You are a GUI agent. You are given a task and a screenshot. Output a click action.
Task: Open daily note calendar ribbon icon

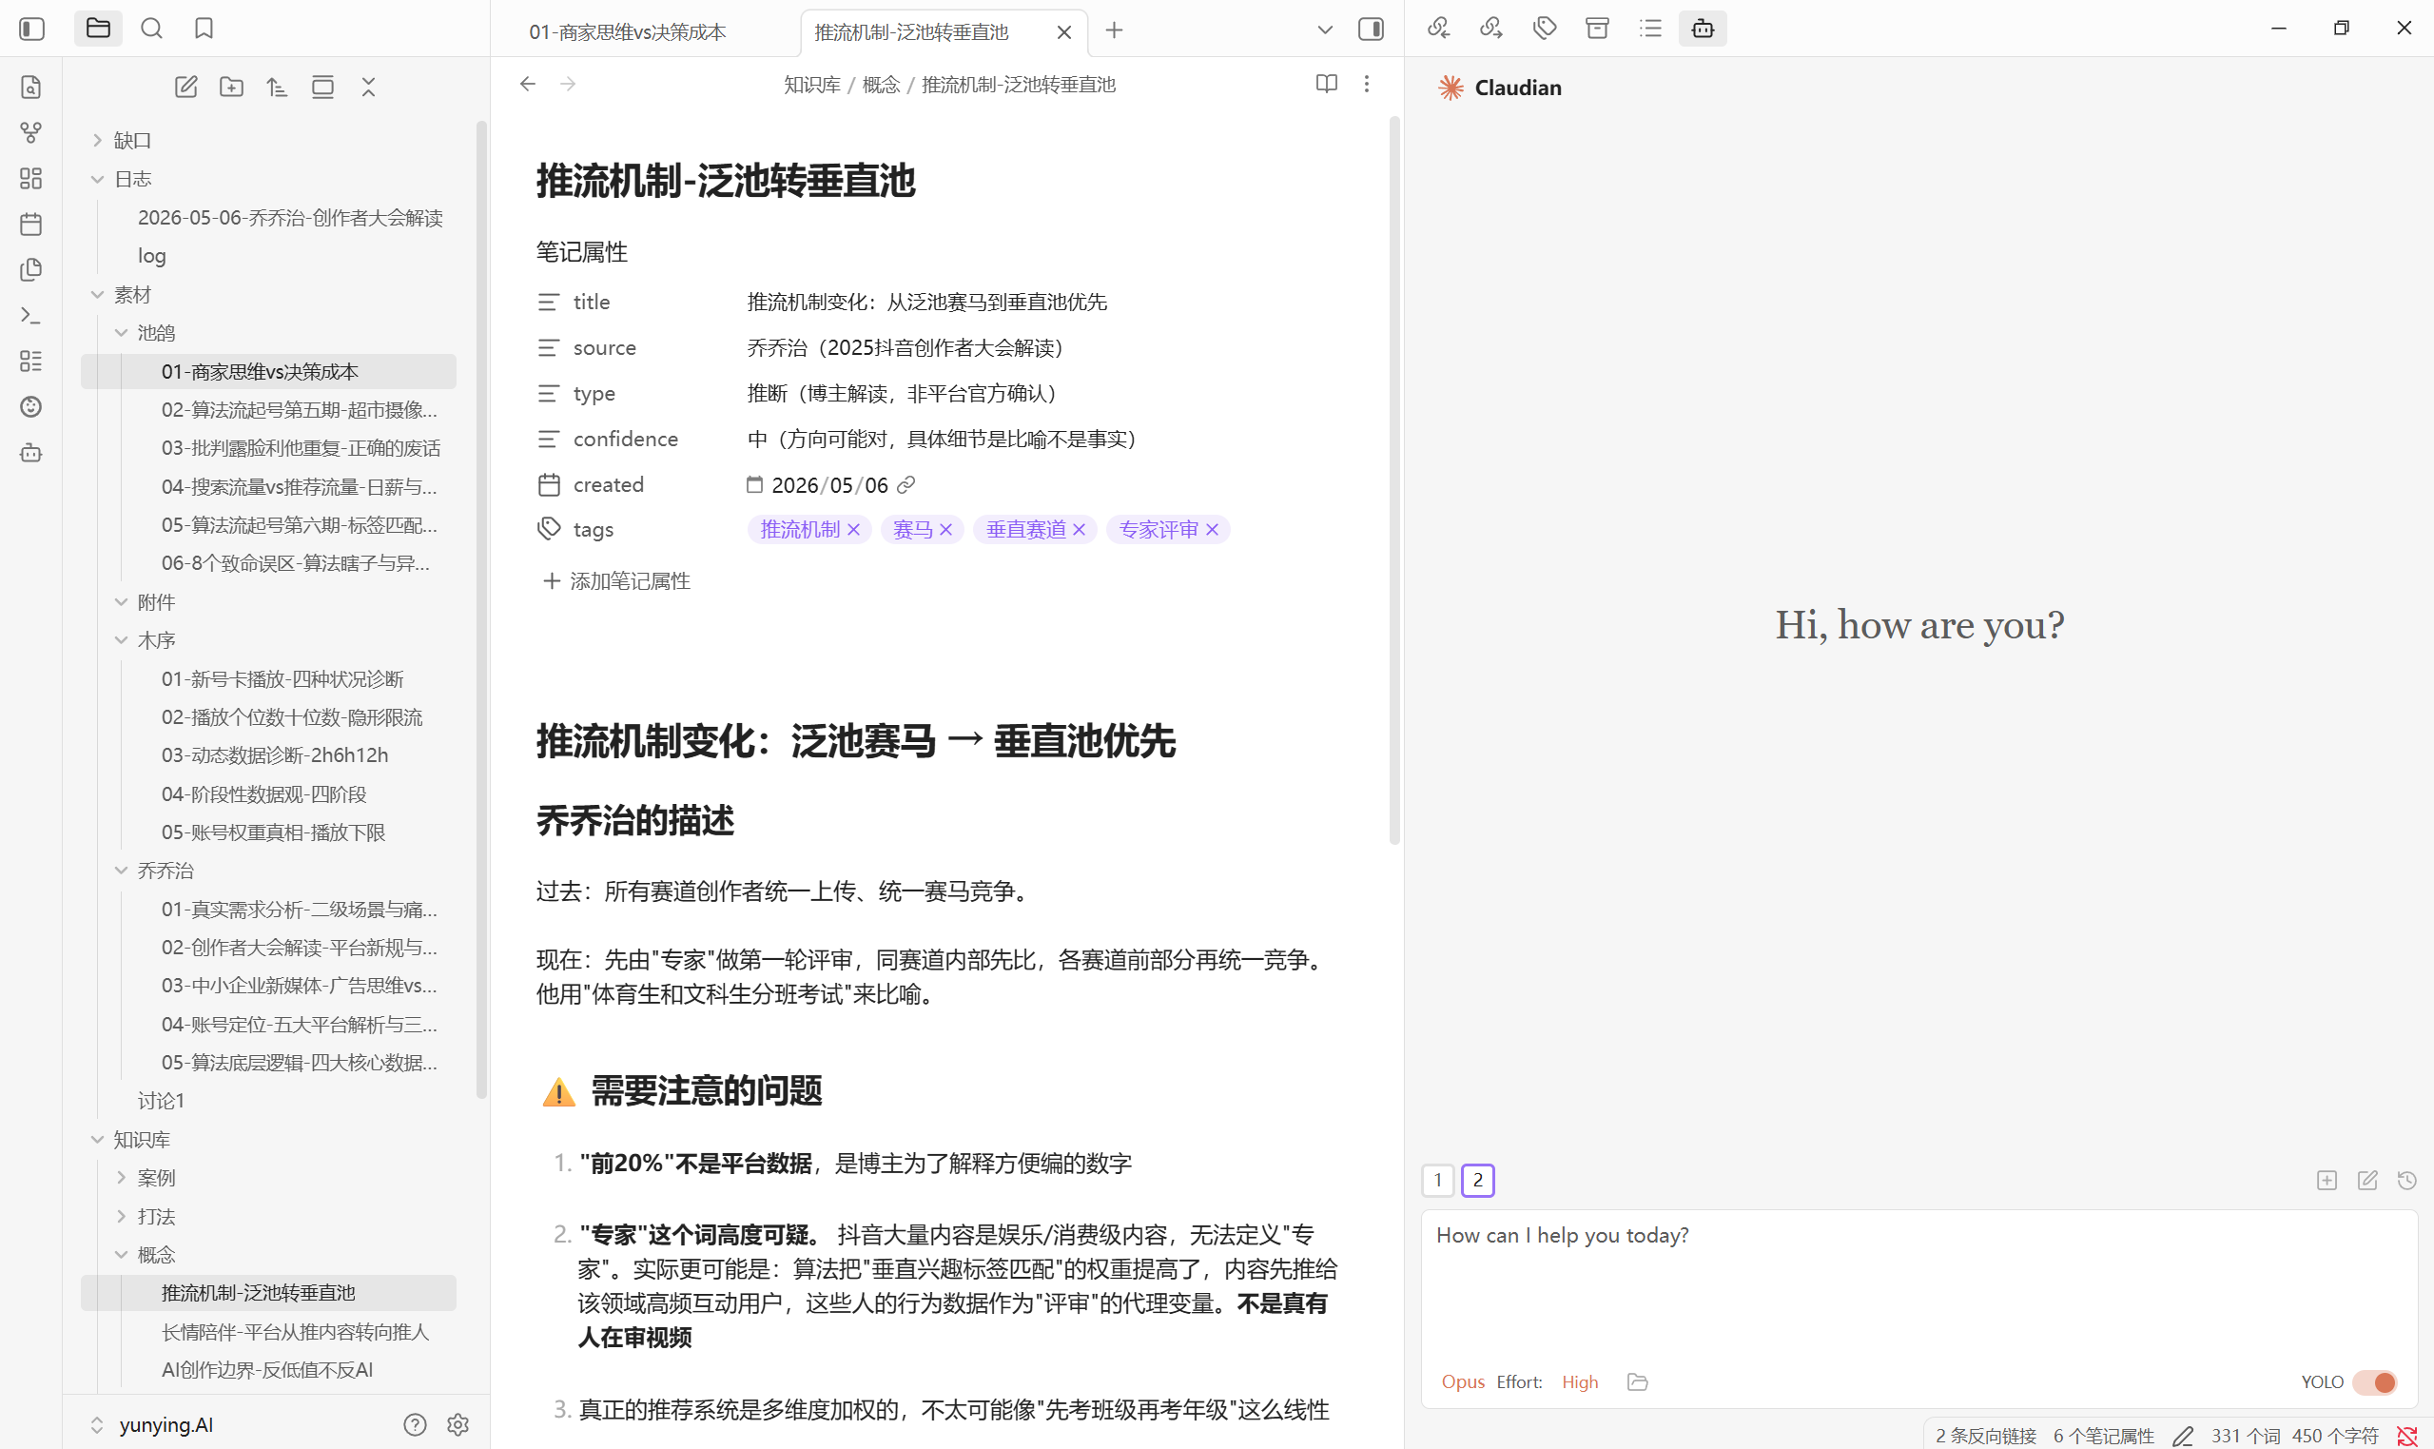point(31,225)
